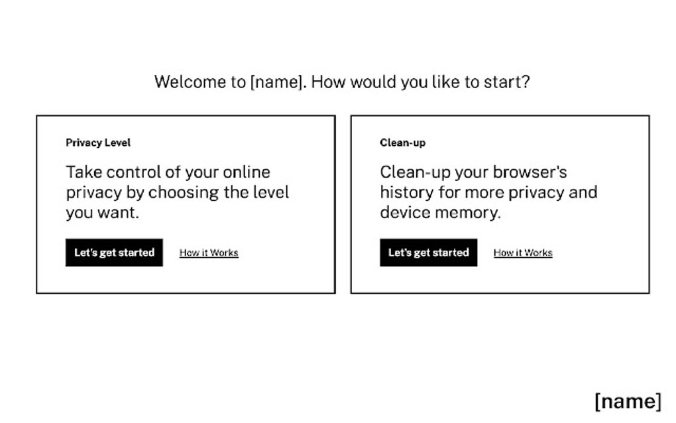Screen dimensions: 676x423
Task: Click the 'you want.' text line
Action: point(102,213)
